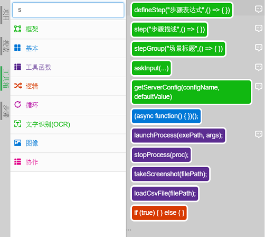Open comment bubble beside launchProcess block
The width and height of the screenshot is (265, 237).
(x=259, y=134)
